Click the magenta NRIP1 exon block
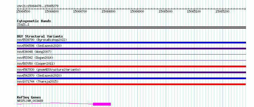Viewport: 254px width, 107px height. coord(102,104)
